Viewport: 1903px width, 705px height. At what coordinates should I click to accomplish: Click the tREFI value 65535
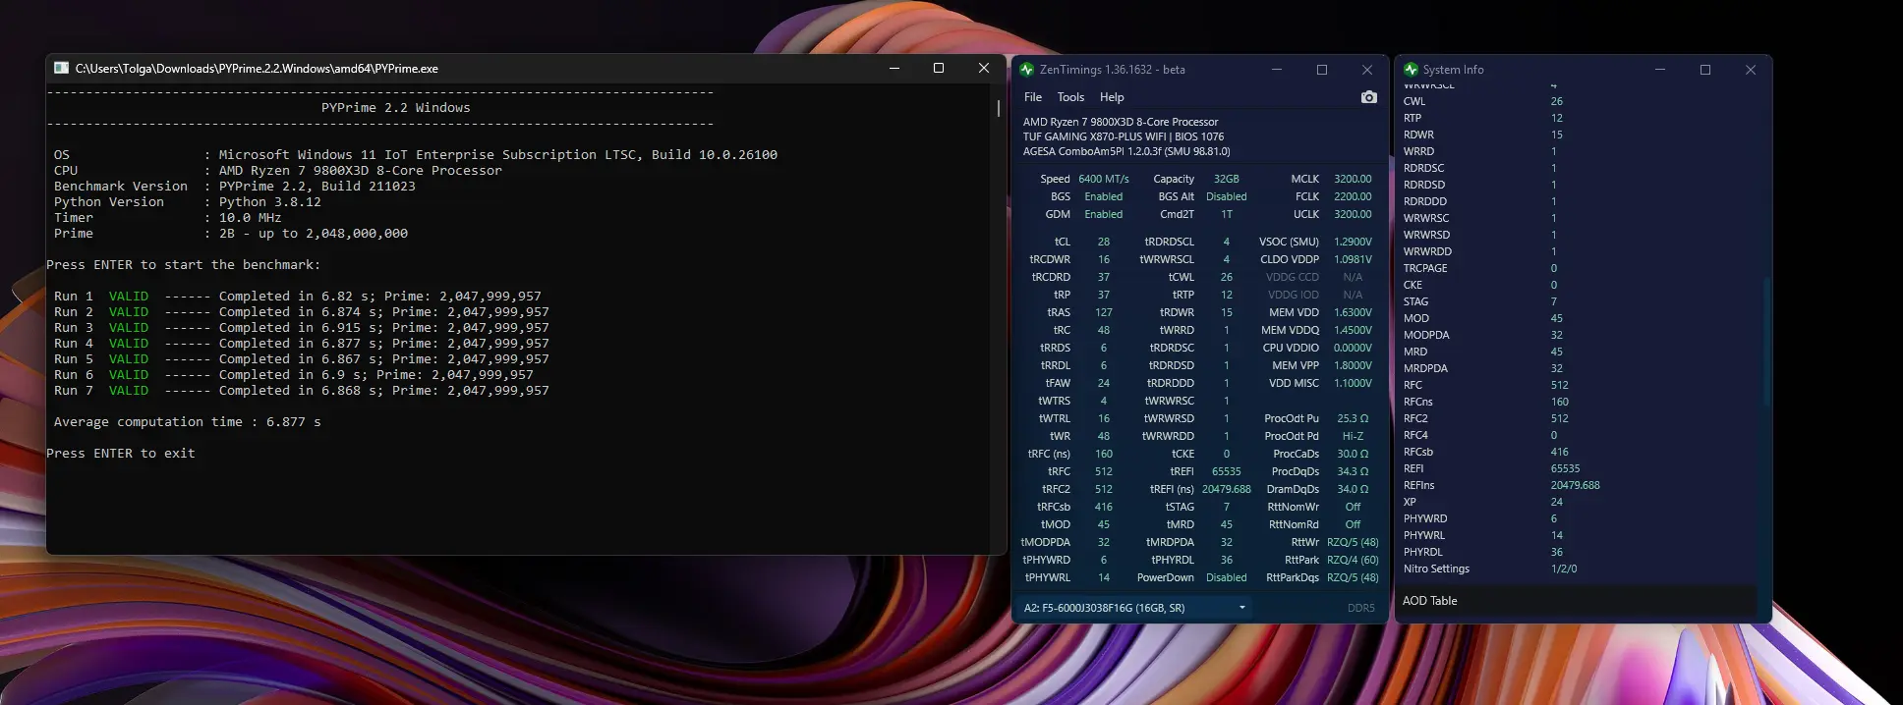[1226, 471]
